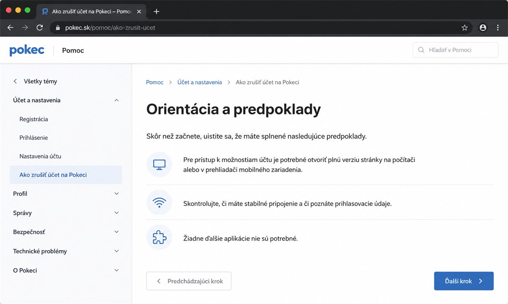Open the browser three-dot menu
508x304 pixels.
click(498, 28)
